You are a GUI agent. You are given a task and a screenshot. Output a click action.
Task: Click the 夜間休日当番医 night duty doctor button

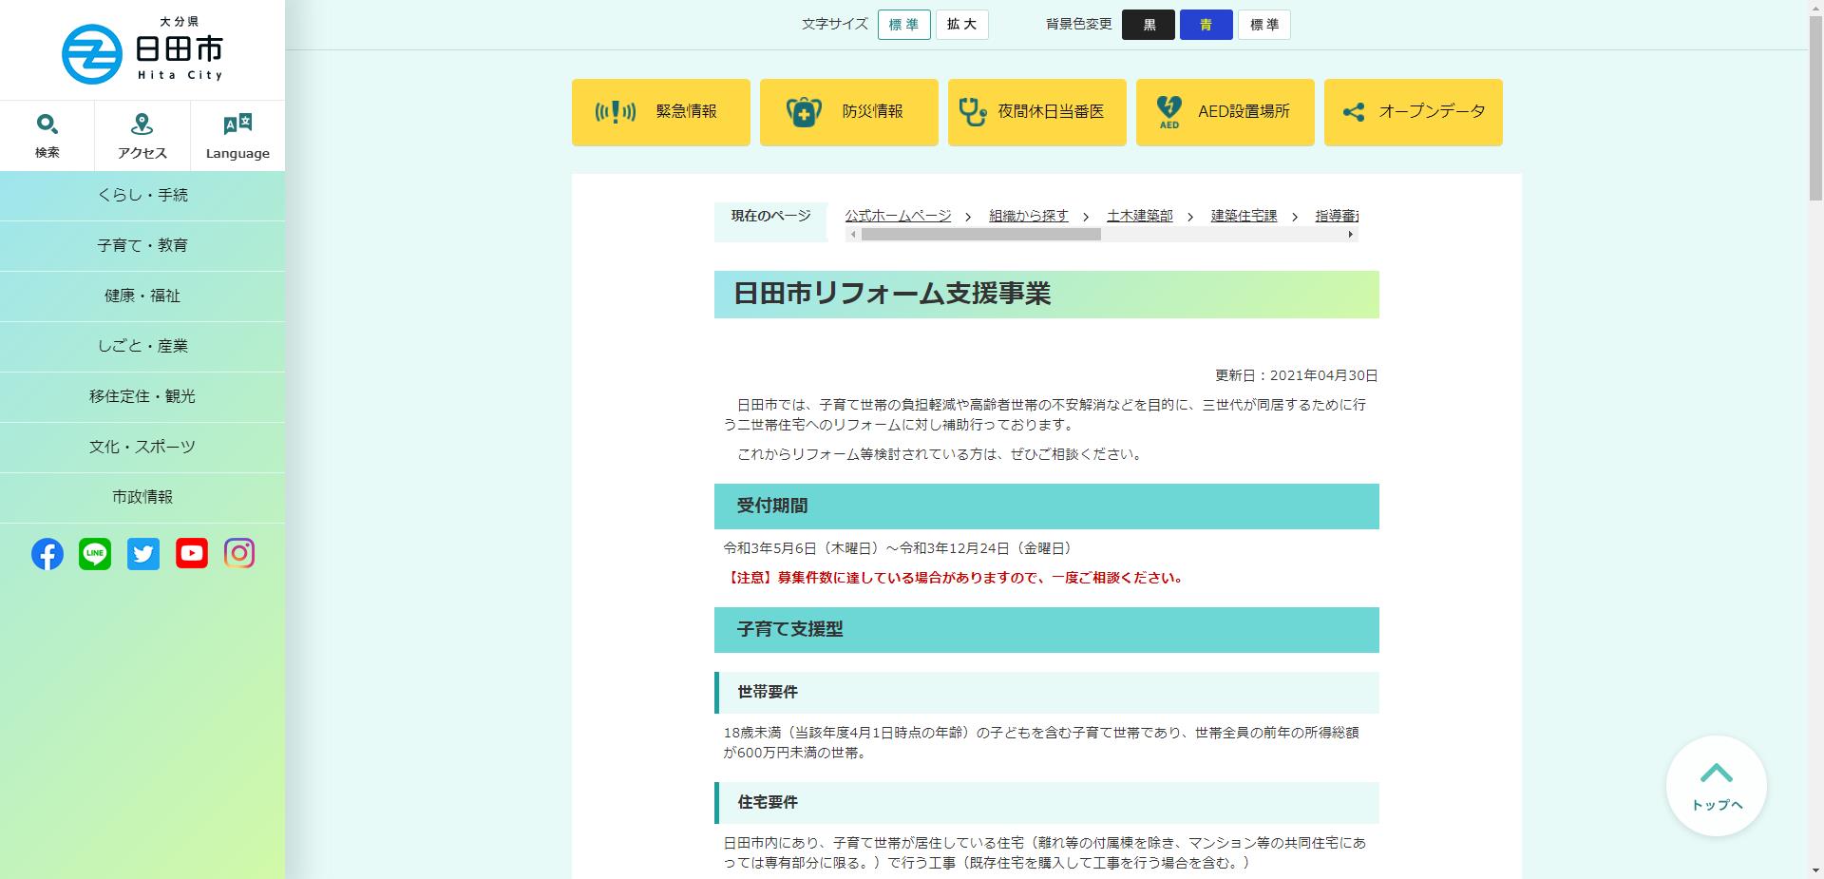coord(1035,111)
